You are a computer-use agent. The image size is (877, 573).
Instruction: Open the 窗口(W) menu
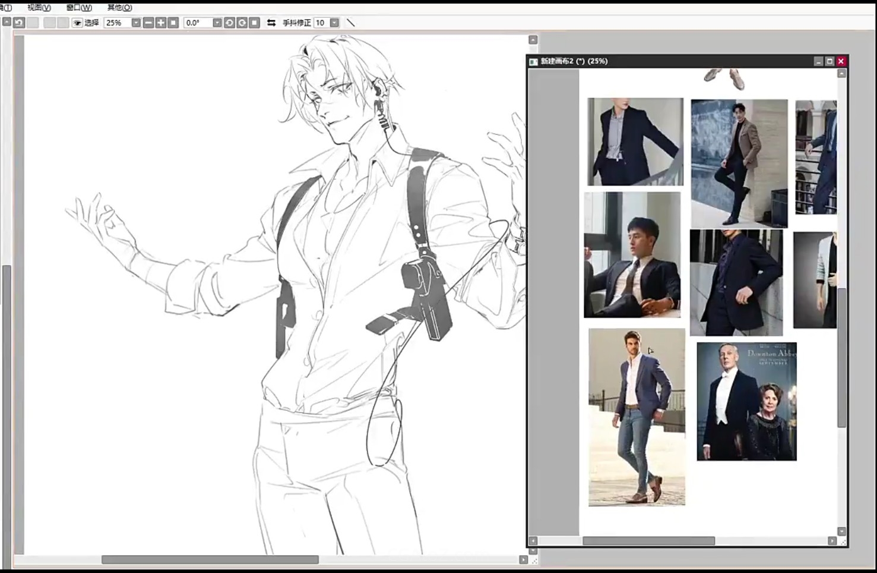79,8
